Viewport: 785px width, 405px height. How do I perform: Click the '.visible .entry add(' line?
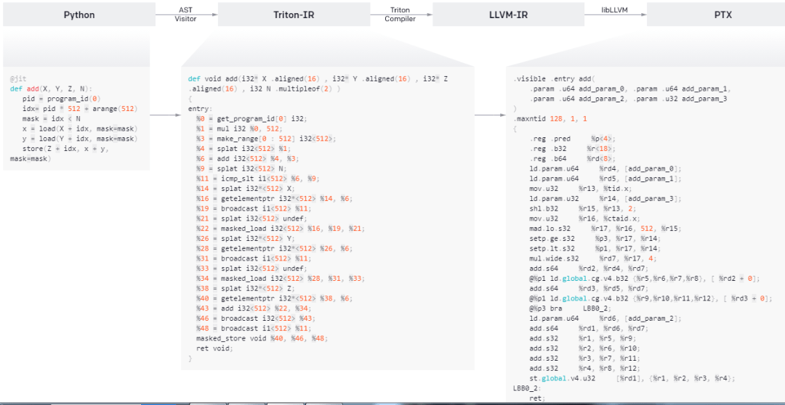(552, 79)
